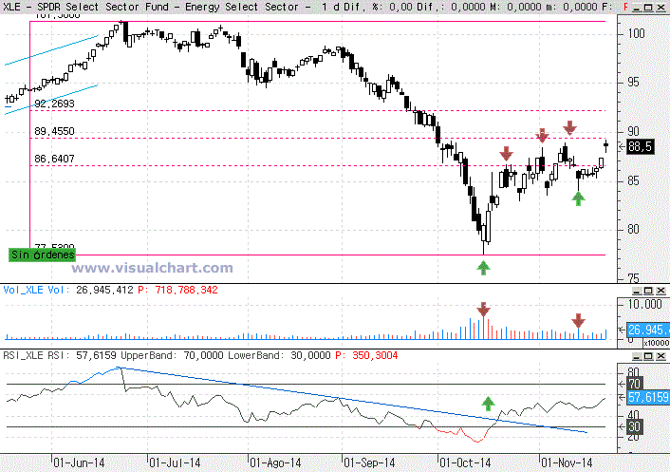The image size is (670, 472).
Task: Select the 89,4550 Fibonacci level label
Action: point(54,131)
